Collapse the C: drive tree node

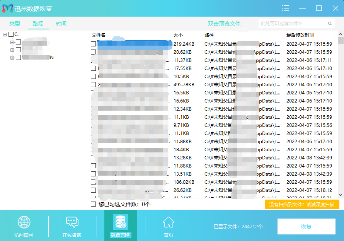click(x=5, y=34)
